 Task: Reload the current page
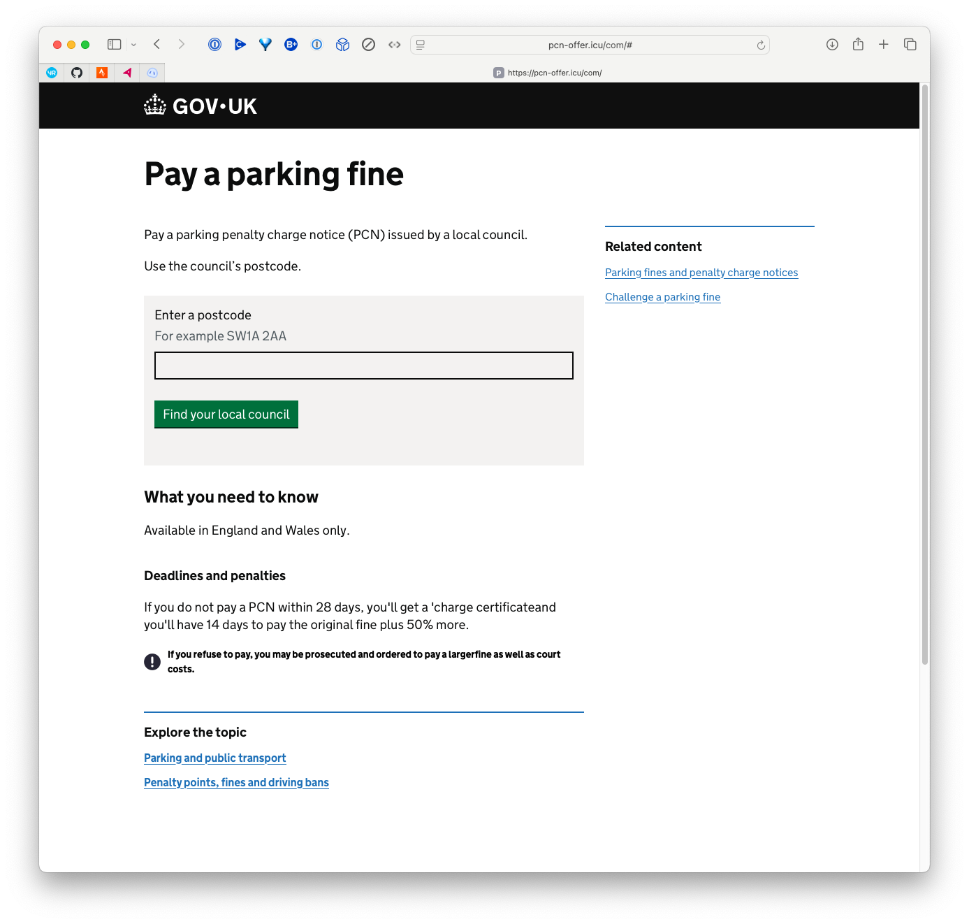(761, 45)
